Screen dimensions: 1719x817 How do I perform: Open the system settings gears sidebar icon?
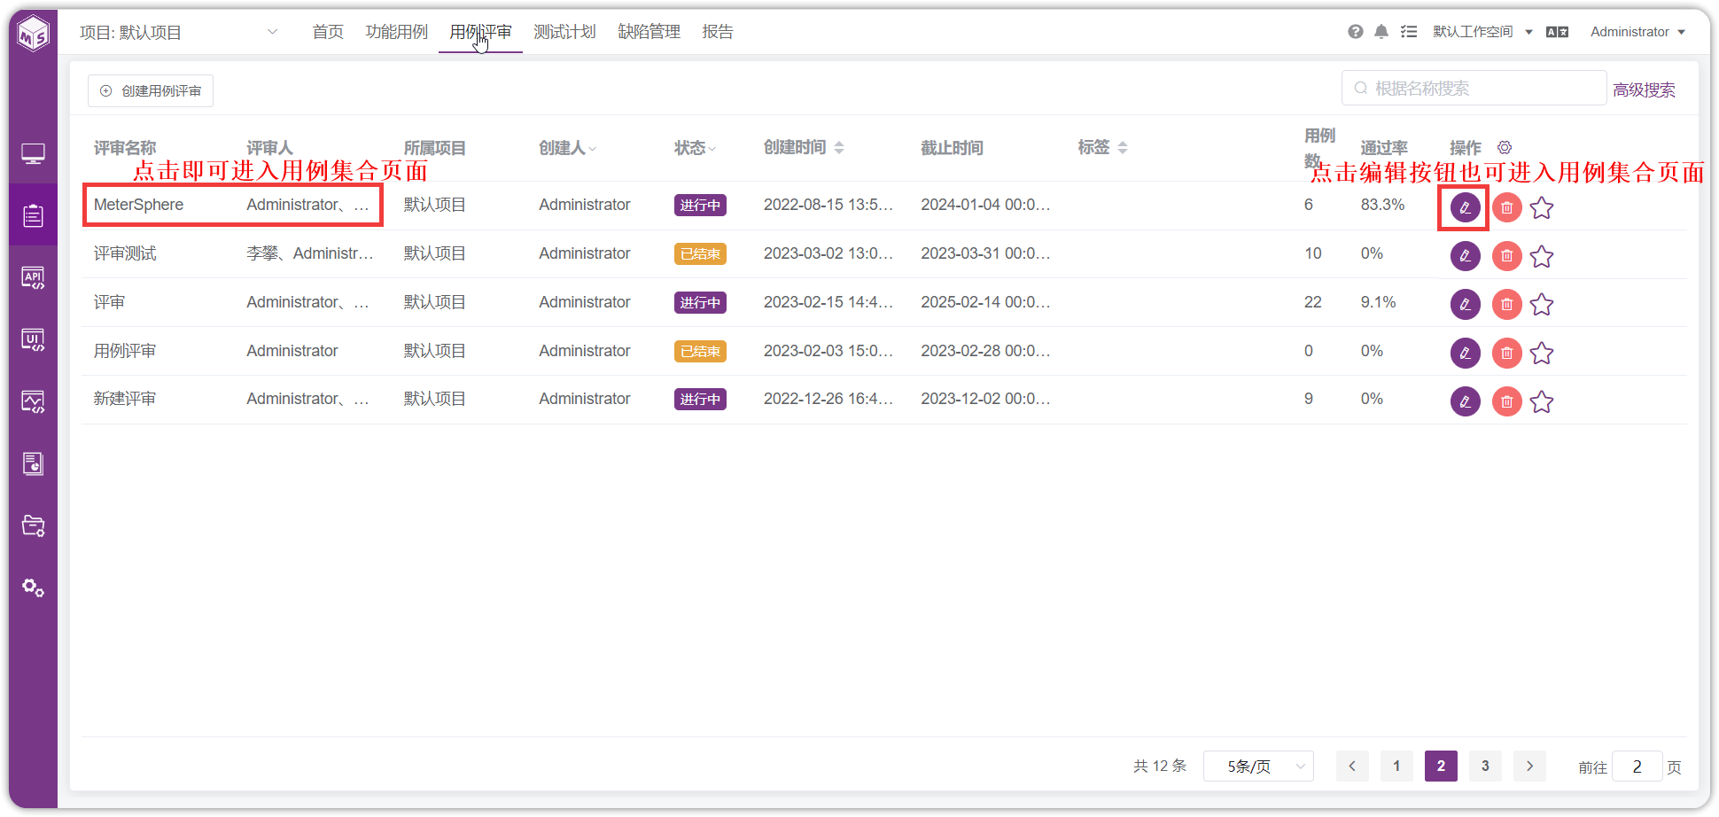[34, 587]
